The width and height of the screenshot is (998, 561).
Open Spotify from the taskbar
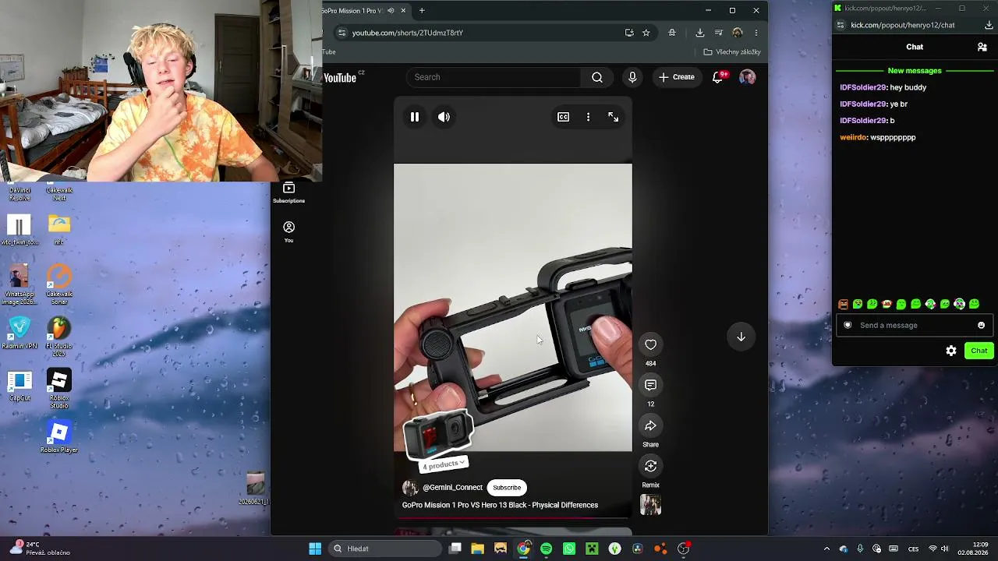546,549
